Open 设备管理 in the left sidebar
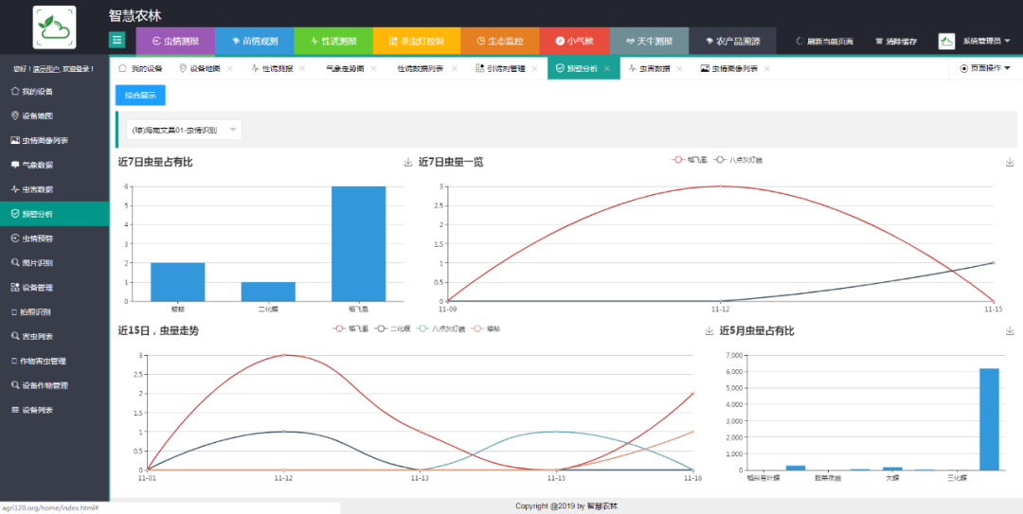Screen dimensions: 1023x514 click(x=54, y=287)
